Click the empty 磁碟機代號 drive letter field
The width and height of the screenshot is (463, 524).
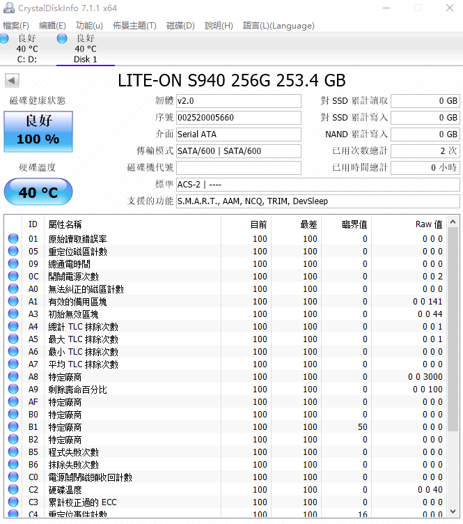238,167
